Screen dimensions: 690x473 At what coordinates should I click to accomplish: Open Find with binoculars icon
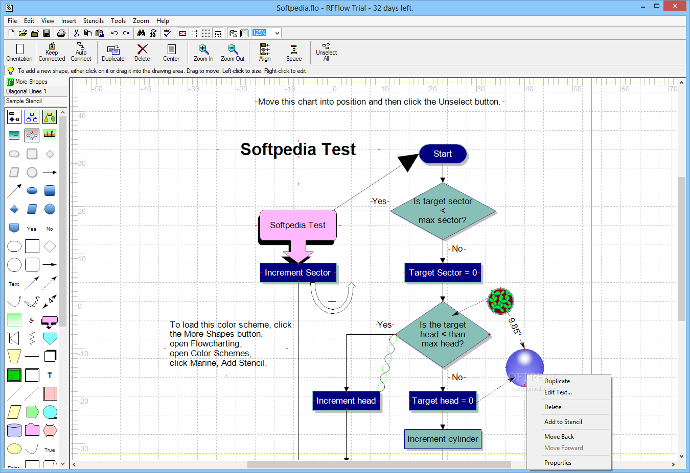click(141, 33)
